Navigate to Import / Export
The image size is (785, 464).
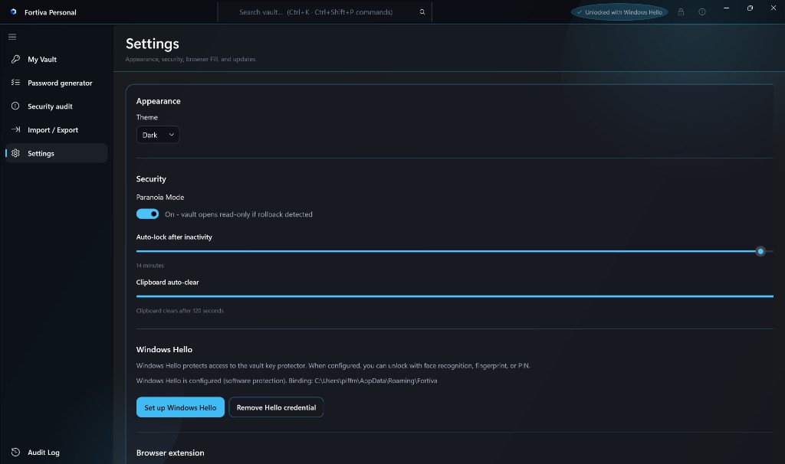coord(56,129)
